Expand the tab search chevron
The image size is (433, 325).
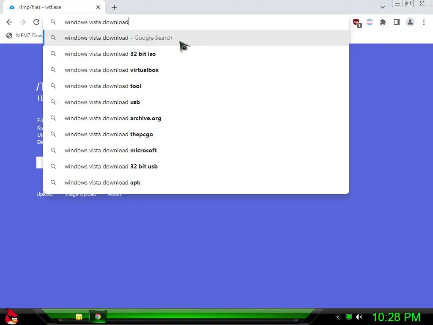[x=382, y=7]
